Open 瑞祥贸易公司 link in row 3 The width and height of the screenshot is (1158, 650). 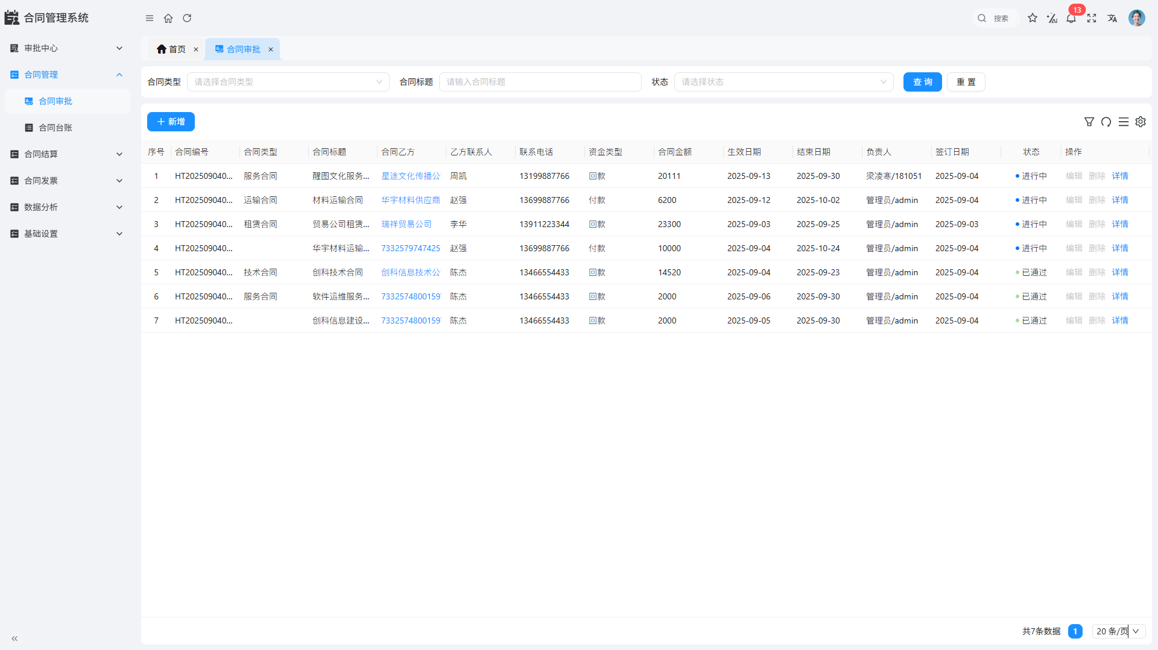point(407,224)
